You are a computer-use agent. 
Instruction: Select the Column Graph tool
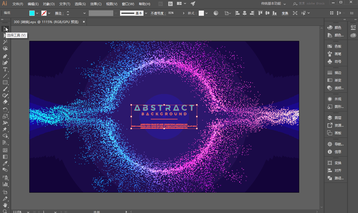pyautogui.click(x=5, y=184)
